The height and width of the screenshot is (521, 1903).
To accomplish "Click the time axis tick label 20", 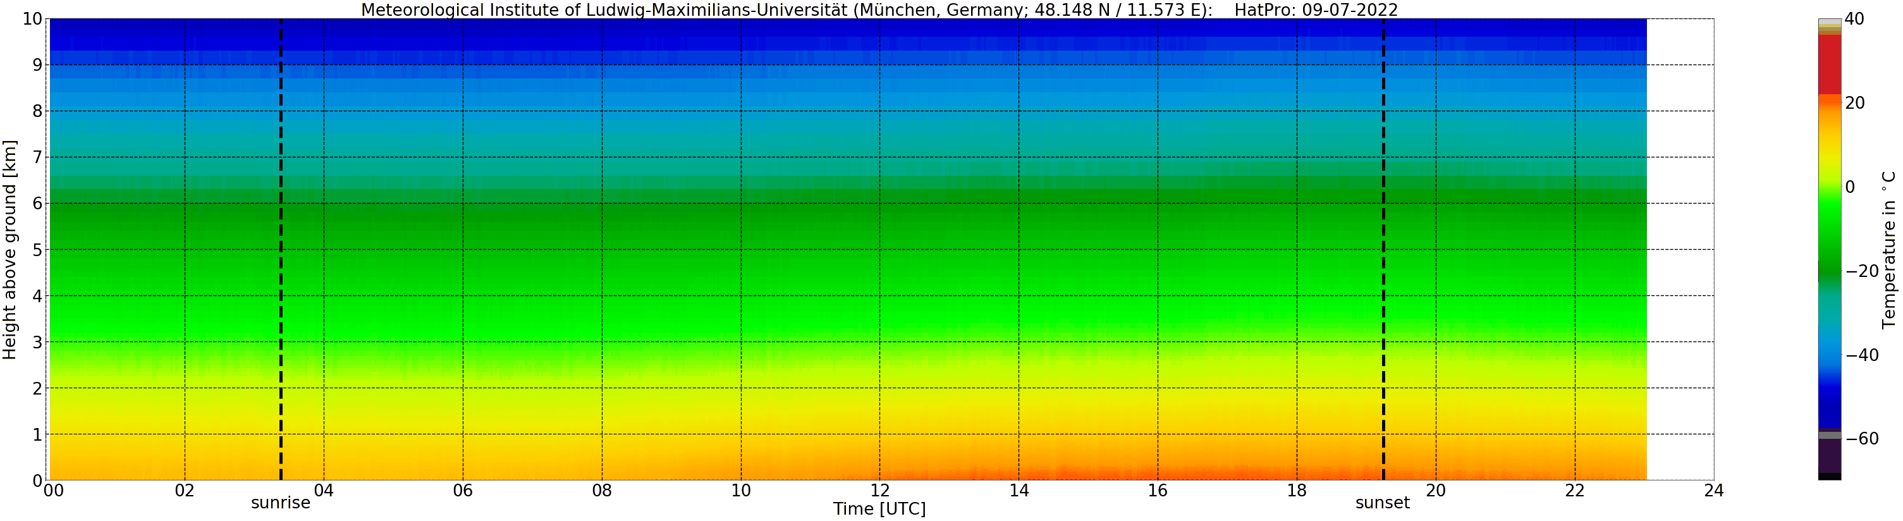I will click(x=1435, y=491).
